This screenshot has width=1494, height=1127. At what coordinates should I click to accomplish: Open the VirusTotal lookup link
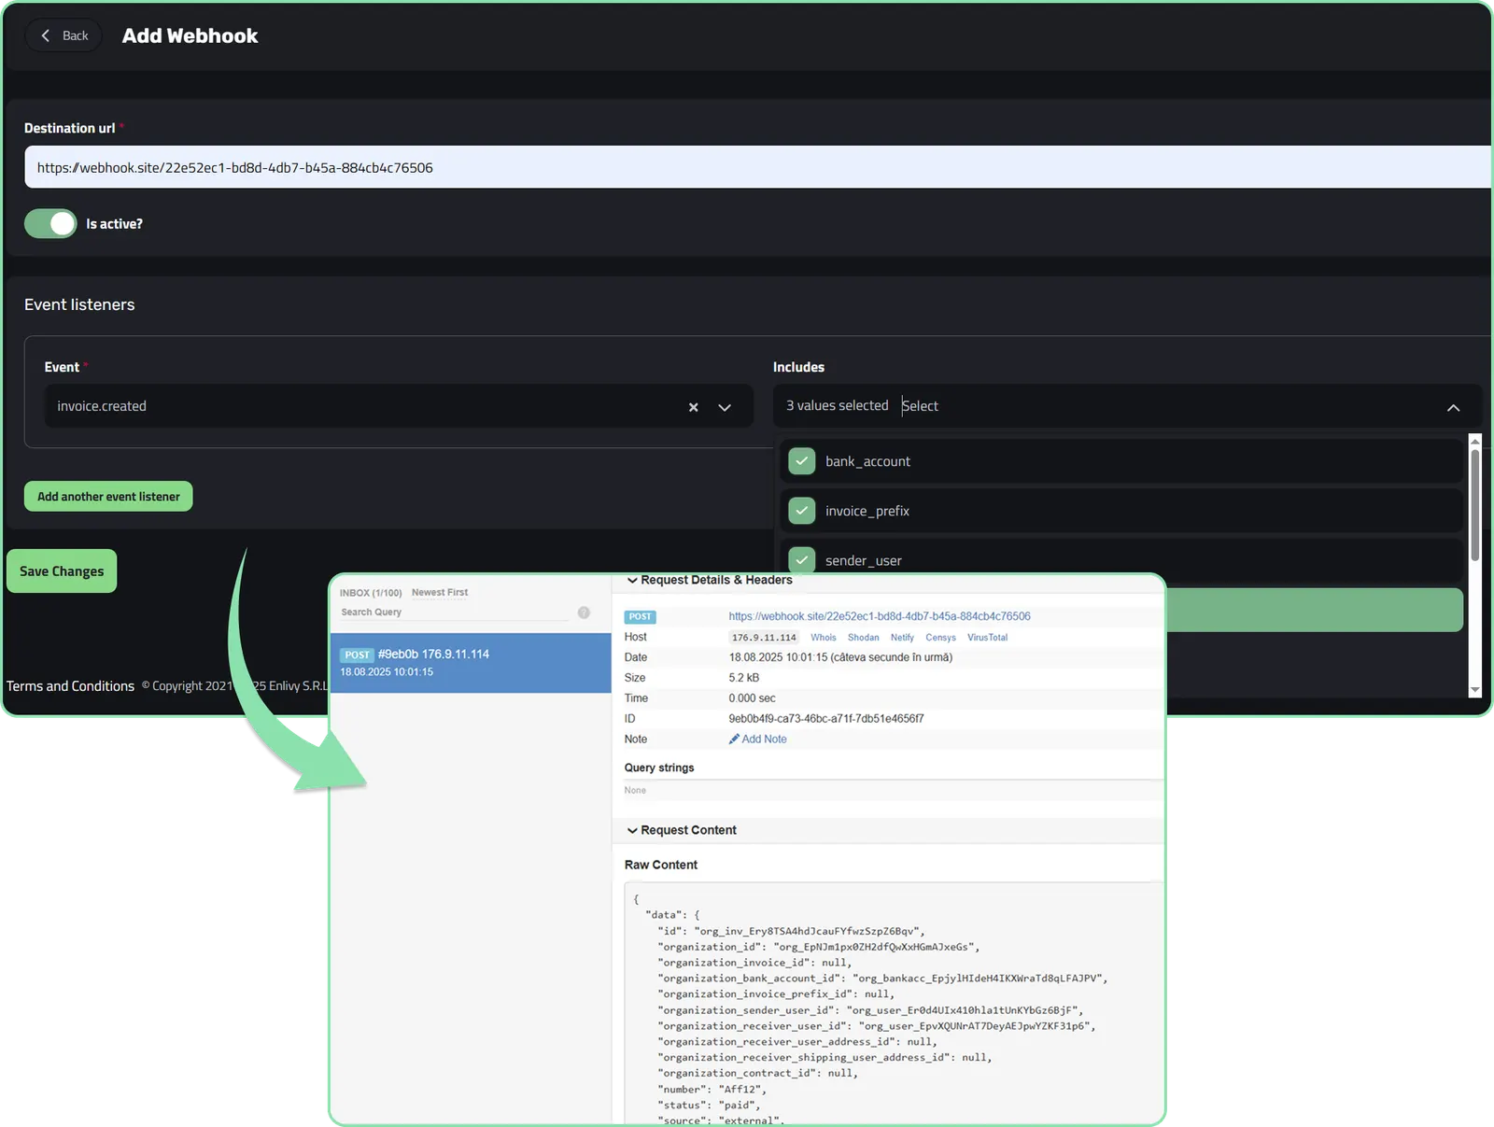987,638
